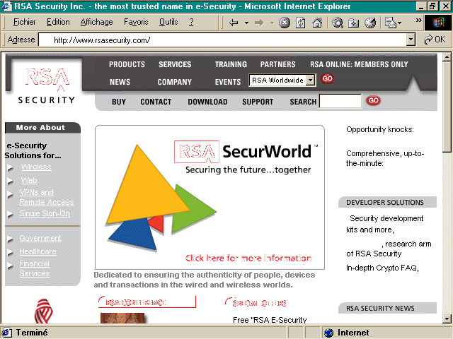Open the NEWS navigation link

pos(120,82)
